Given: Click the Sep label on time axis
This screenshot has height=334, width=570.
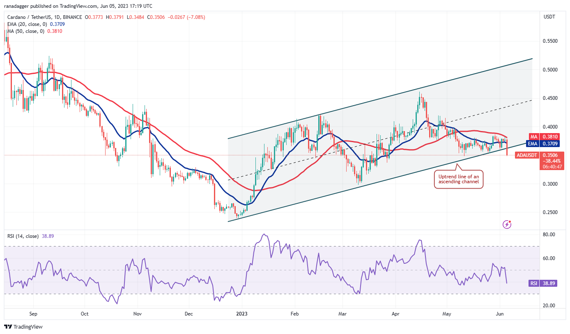Looking at the screenshot, I should pyautogui.click(x=33, y=314).
